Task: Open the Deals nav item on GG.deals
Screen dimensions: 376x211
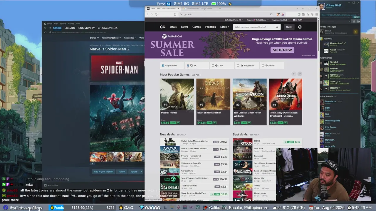Action: [x=173, y=27]
